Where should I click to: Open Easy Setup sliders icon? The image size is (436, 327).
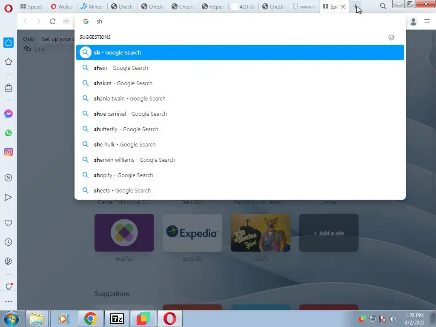[x=427, y=21]
